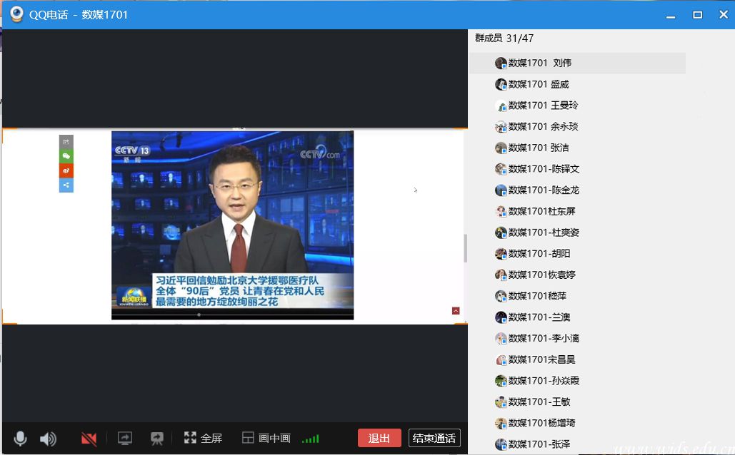Click the gray top share icon

(66, 142)
